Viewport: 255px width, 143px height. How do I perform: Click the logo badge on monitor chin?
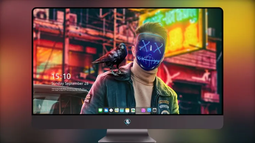[x=128, y=122]
